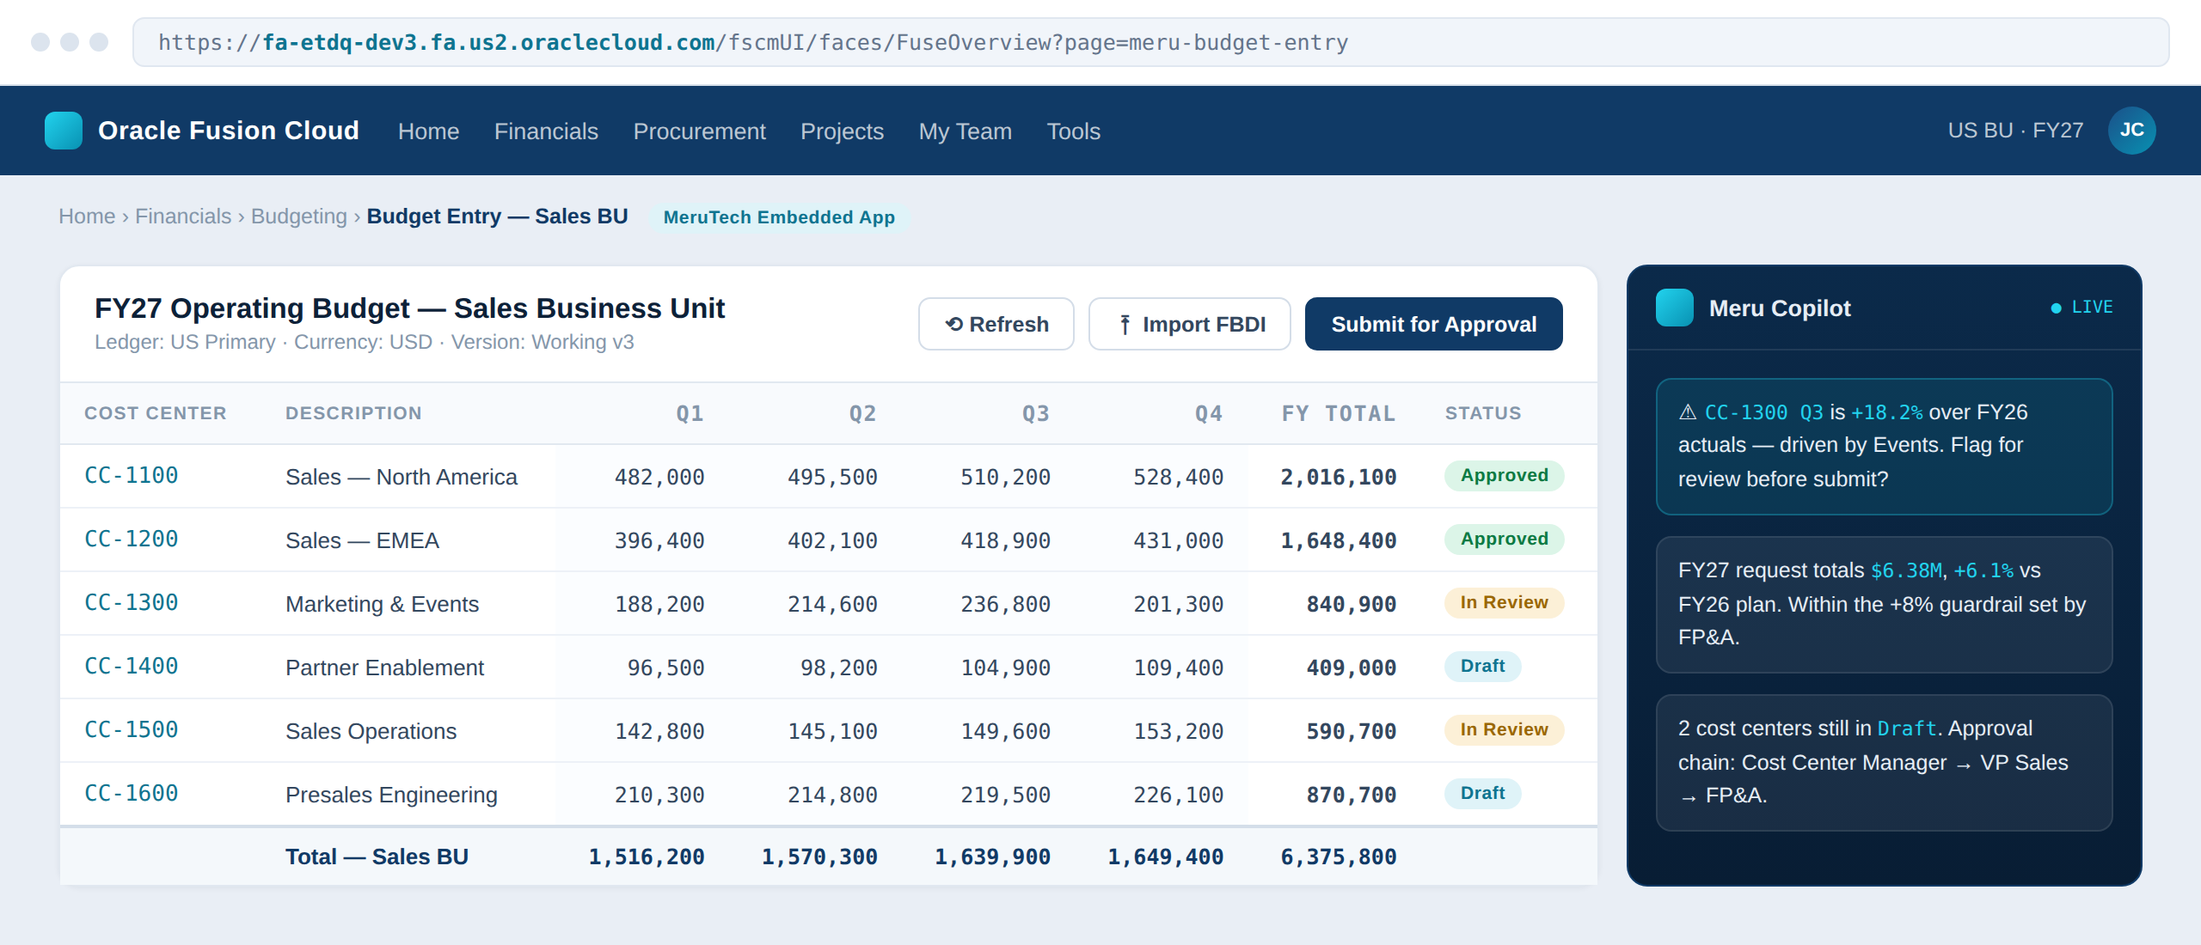The height and width of the screenshot is (945, 2201).
Task: Click the Oracle Fusion Cloud logo icon
Action: pyautogui.click(x=64, y=131)
